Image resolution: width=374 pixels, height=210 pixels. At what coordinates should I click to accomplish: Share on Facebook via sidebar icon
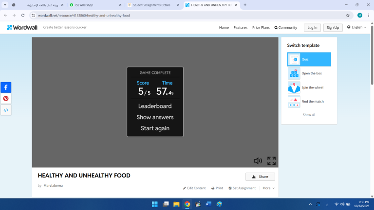[x=6, y=87]
